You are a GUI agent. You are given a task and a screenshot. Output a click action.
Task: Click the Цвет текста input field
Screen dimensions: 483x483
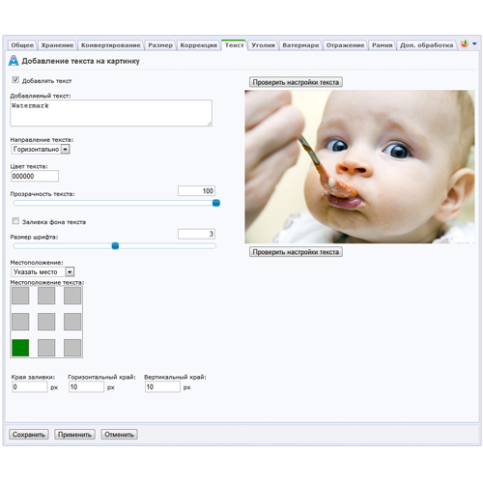pos(35,176)
